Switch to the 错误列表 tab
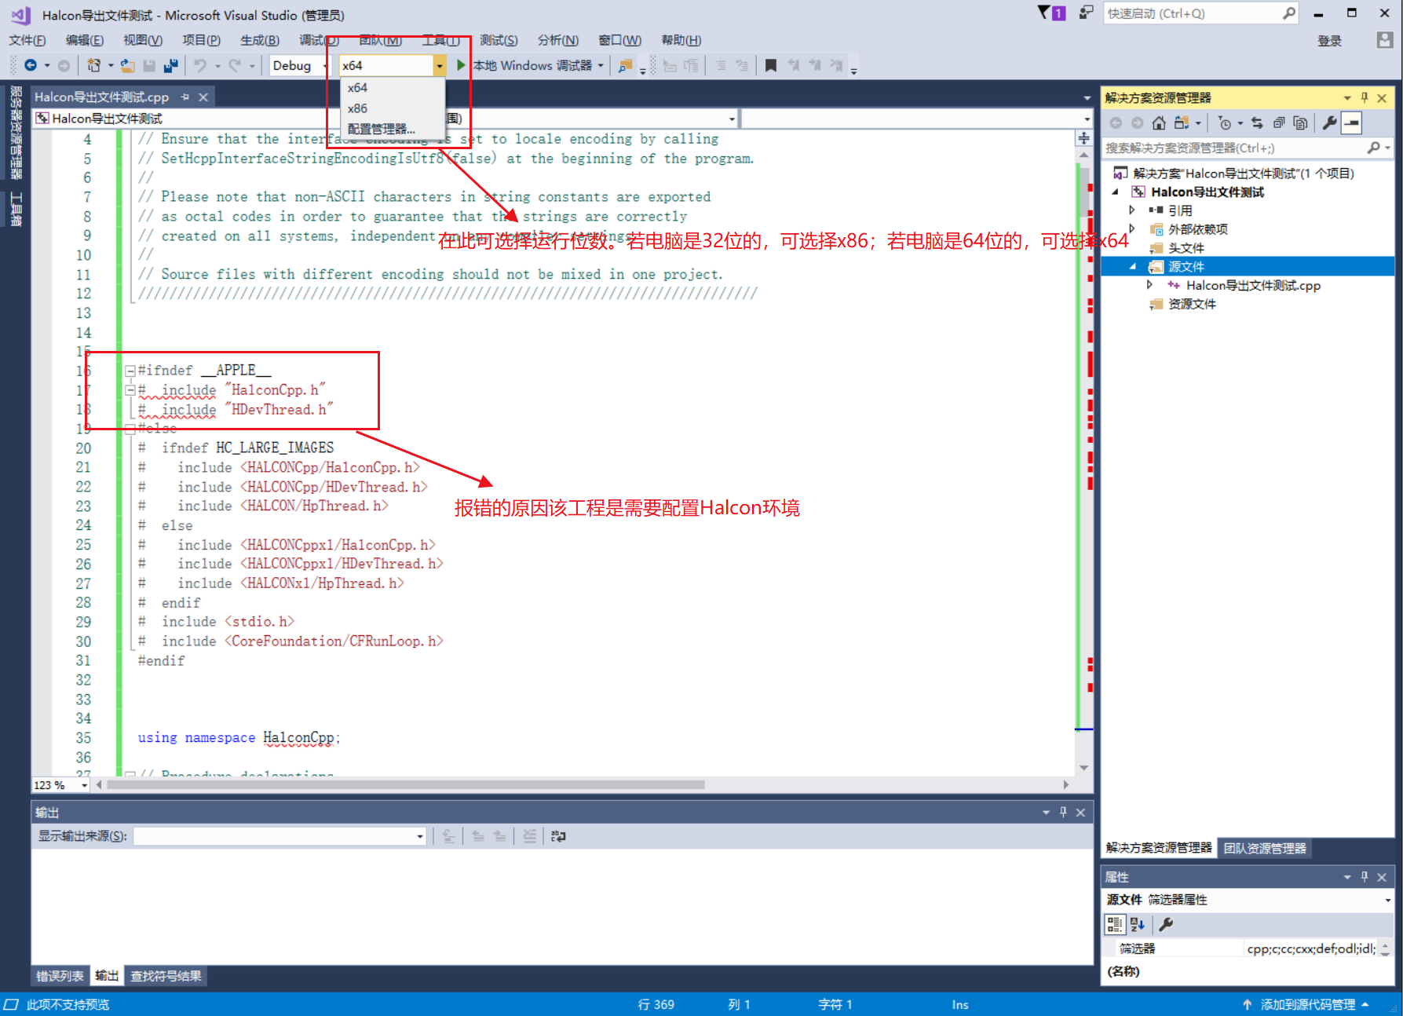The height and width of the screenshot is (1016, 1403). click(60, 976)
